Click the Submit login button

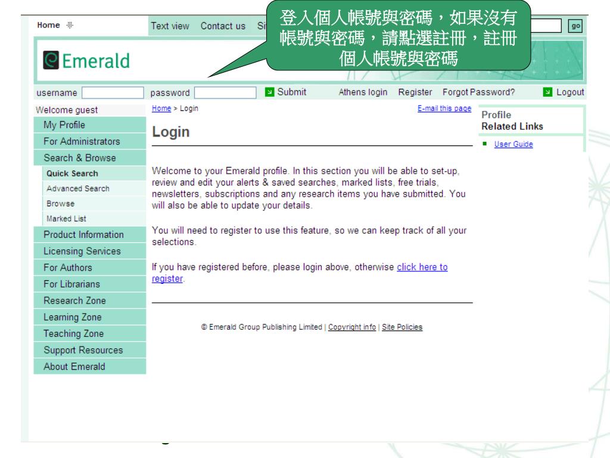click(x=292, y=92)
